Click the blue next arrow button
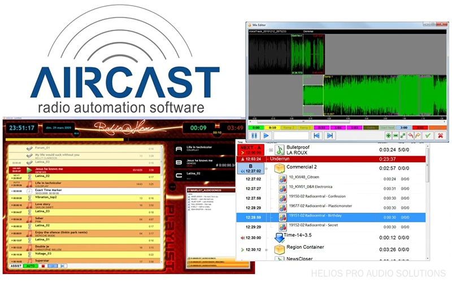Screen dimensions: 452x282 click(x=53, y=266)
